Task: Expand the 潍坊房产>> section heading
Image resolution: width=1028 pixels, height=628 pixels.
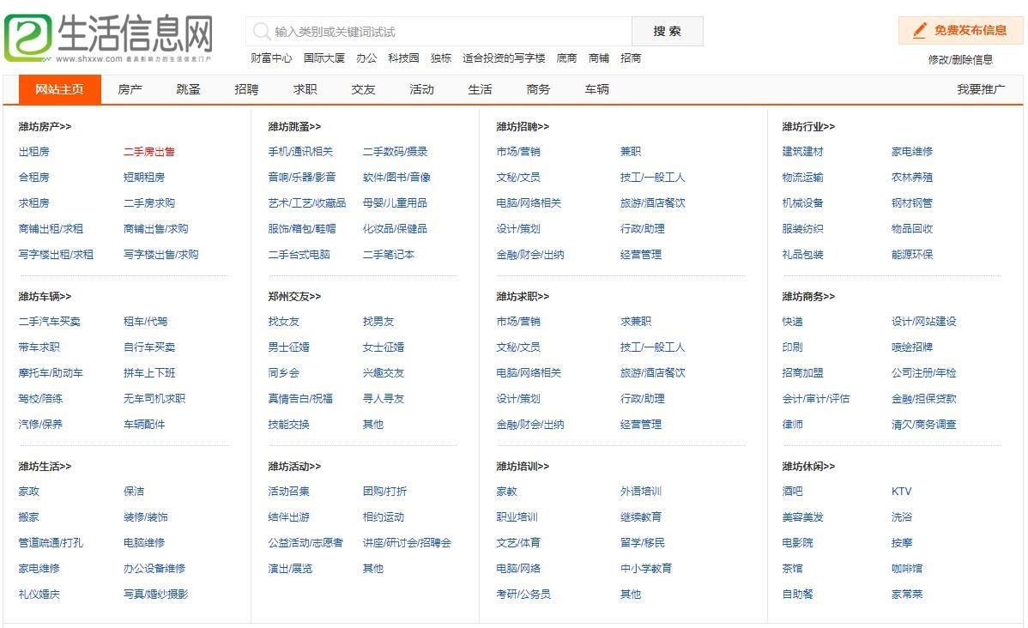Action: click(45, 126)
